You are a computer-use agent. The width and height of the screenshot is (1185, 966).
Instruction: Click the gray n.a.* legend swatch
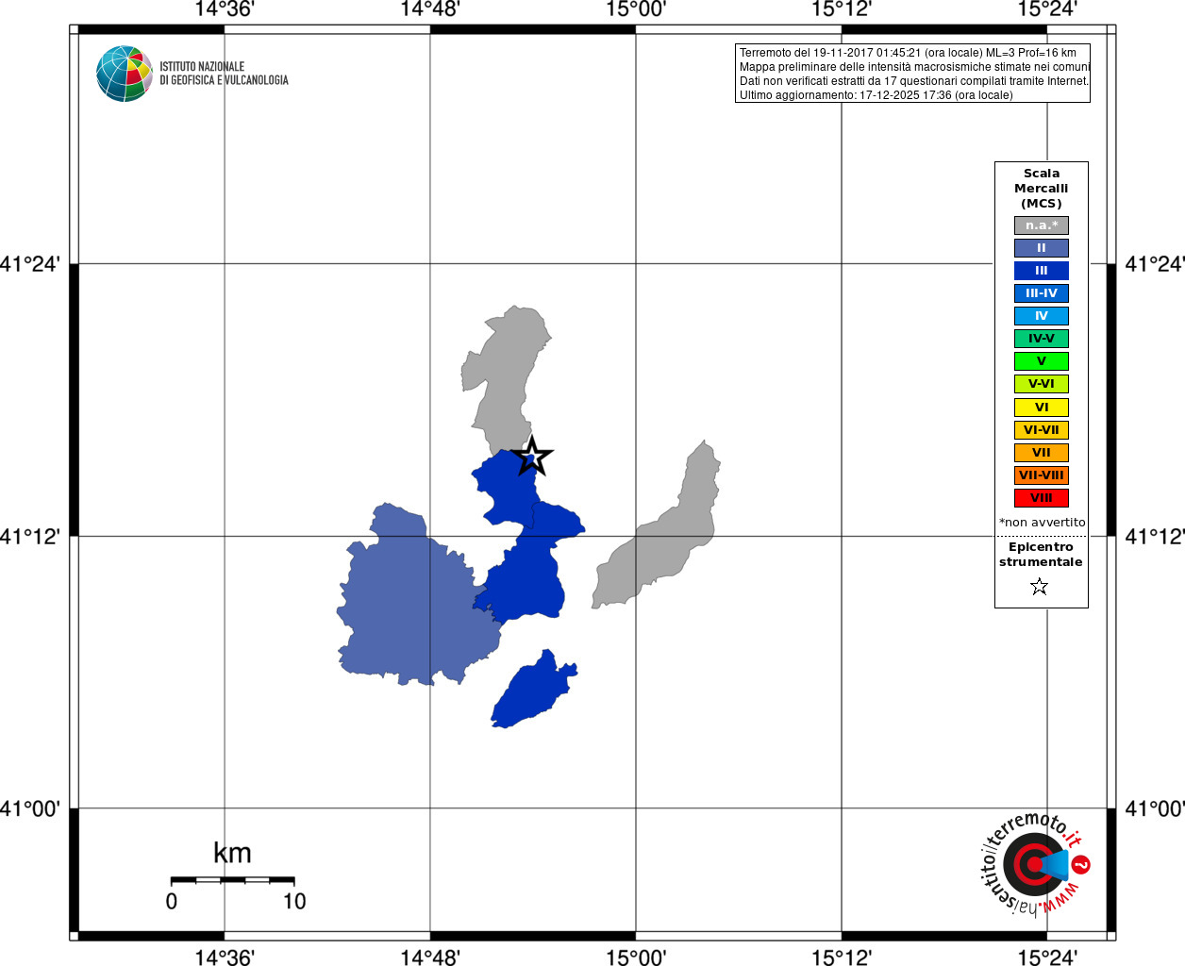pyautogui.click(x=1042, y=225)
